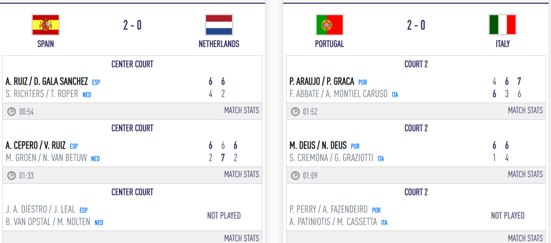The height and width of the screenshot is (243, 551).
Task: Click the clock icon beside 01:33
Action: tap(12, 175)
